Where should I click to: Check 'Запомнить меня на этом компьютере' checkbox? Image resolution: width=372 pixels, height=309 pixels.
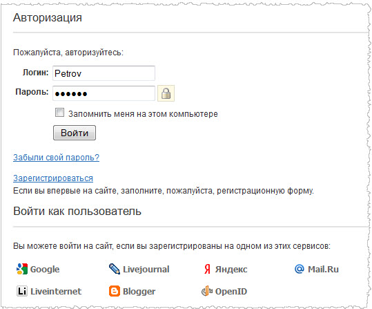click(59, 113)
